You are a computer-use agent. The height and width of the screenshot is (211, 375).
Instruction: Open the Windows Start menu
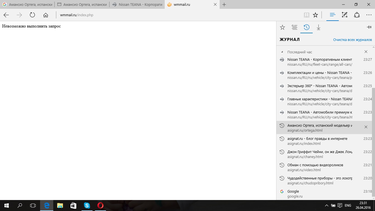7,206
